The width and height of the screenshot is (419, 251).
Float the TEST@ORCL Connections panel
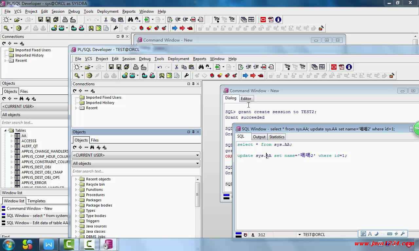click(x=189, y=84)
